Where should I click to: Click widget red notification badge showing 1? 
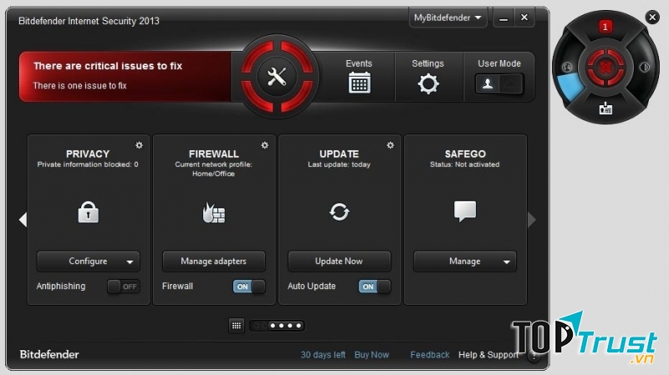pos(605,27)
